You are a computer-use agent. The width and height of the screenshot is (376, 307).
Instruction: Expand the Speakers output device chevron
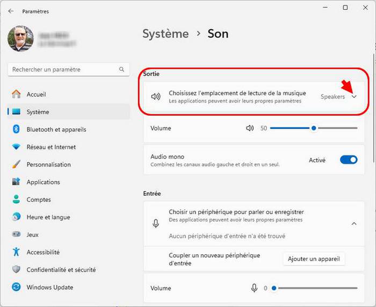click(x=354, y=96)
